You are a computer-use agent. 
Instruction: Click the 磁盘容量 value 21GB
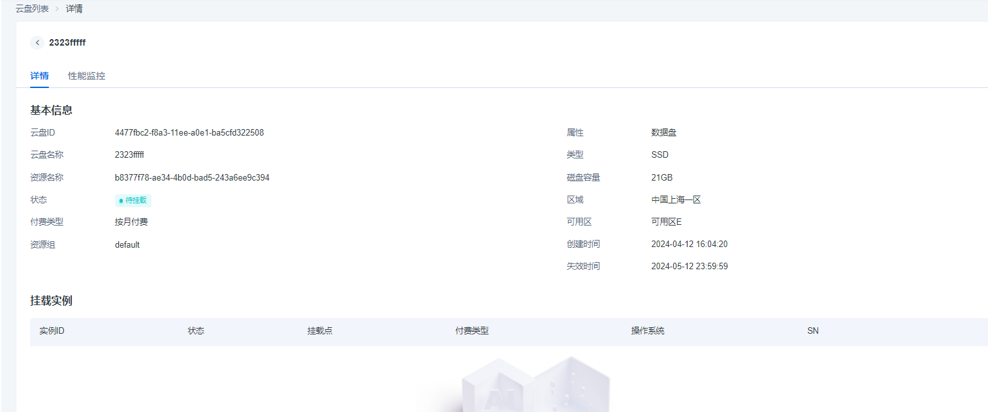tap(661, 177)
